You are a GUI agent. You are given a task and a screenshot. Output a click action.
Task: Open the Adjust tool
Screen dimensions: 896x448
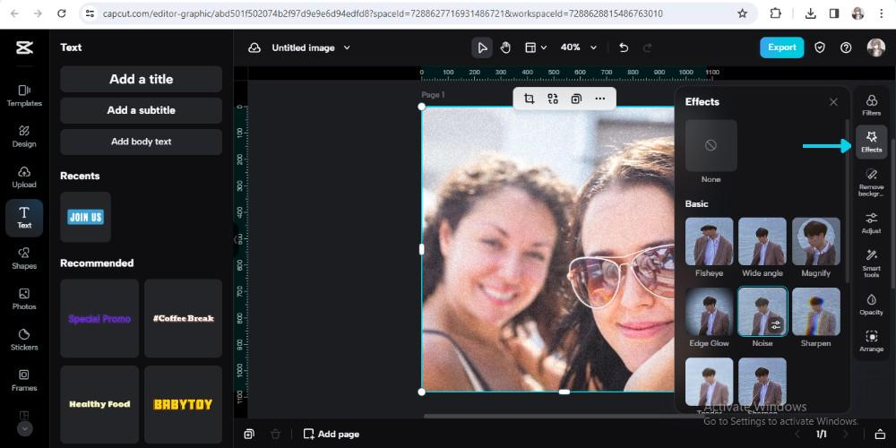[x=872, y=223]
